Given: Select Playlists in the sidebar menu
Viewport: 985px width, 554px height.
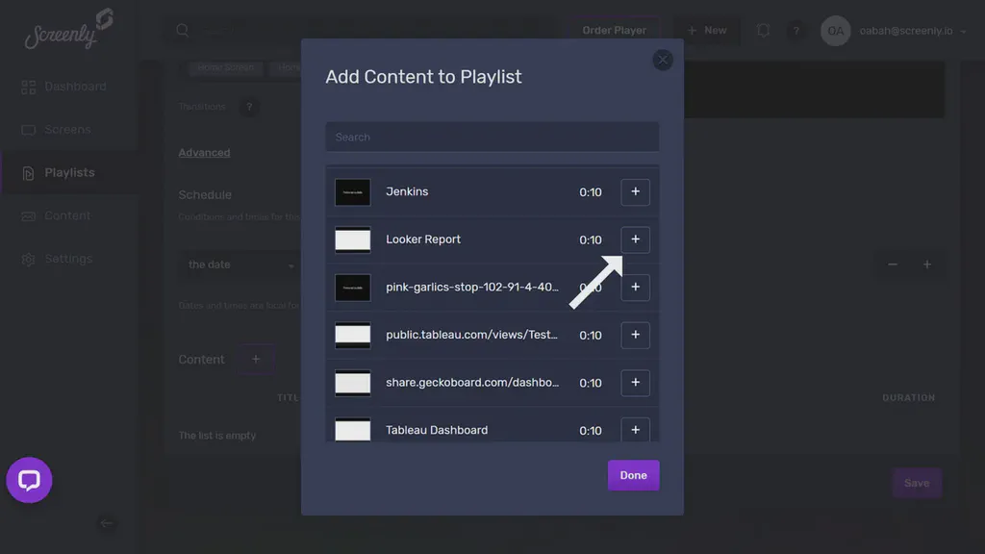Looking at the screenshot, I should pyautogui.click(x=69, y=172).
